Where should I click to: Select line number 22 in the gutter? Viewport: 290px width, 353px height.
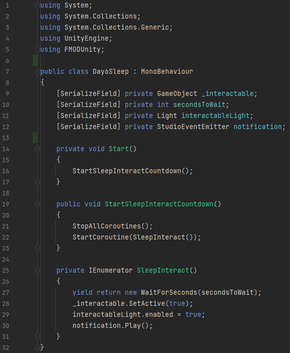pos(6,238)
